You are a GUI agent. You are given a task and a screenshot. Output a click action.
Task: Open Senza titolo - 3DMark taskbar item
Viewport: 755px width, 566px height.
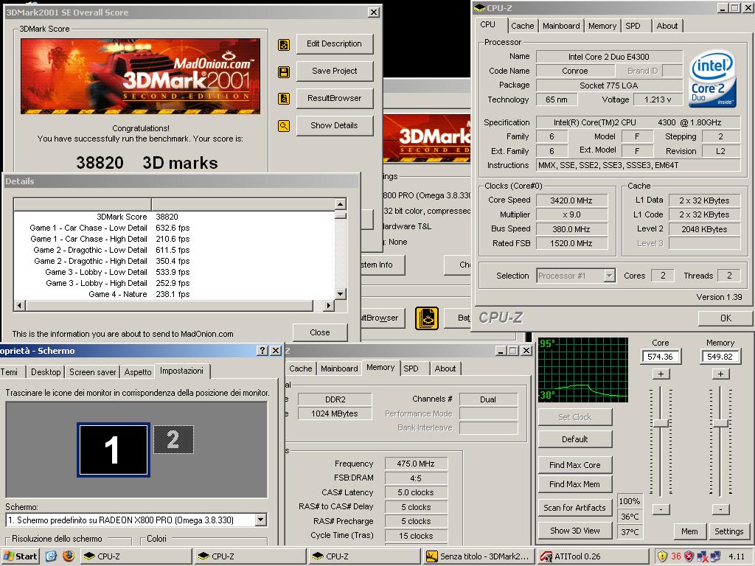coord(479,556)
